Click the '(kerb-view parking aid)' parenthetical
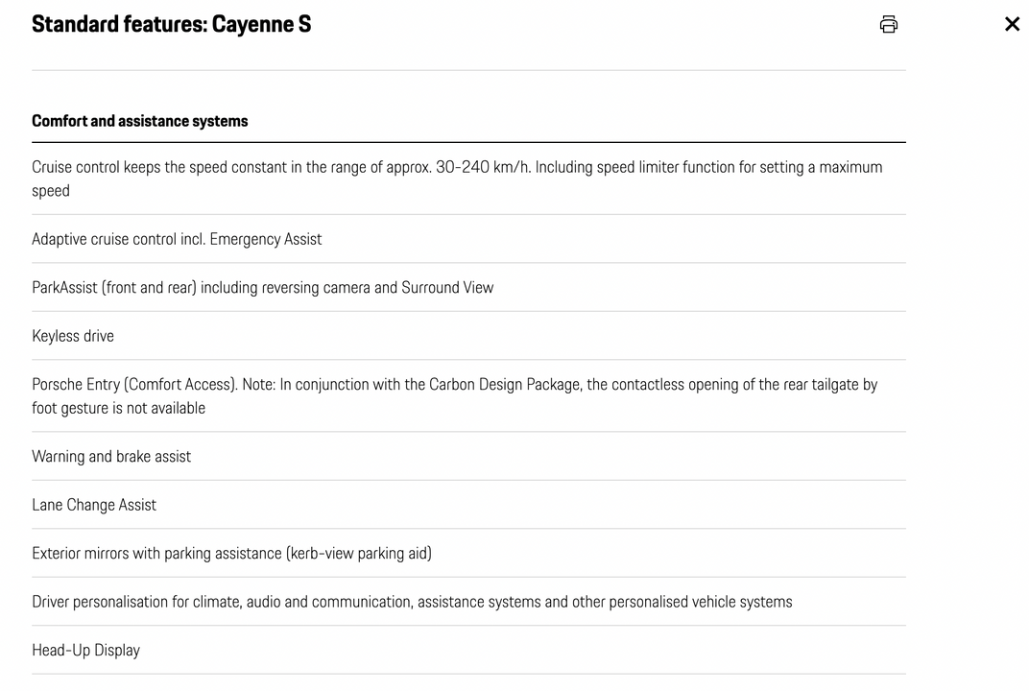The image size is (1029, 691). 359,553
